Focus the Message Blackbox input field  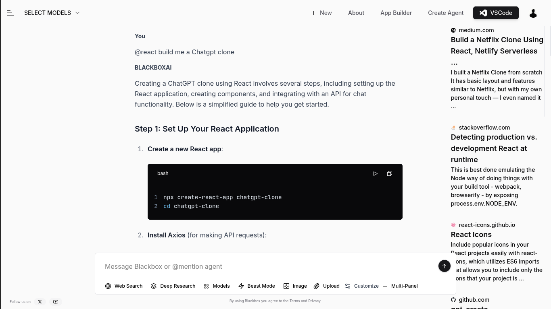(266, 266)
